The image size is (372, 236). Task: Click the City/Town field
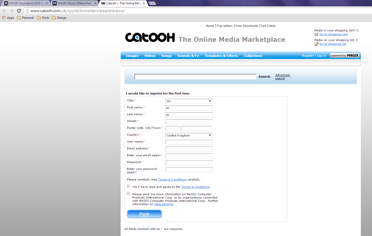[x=196, y=128]
